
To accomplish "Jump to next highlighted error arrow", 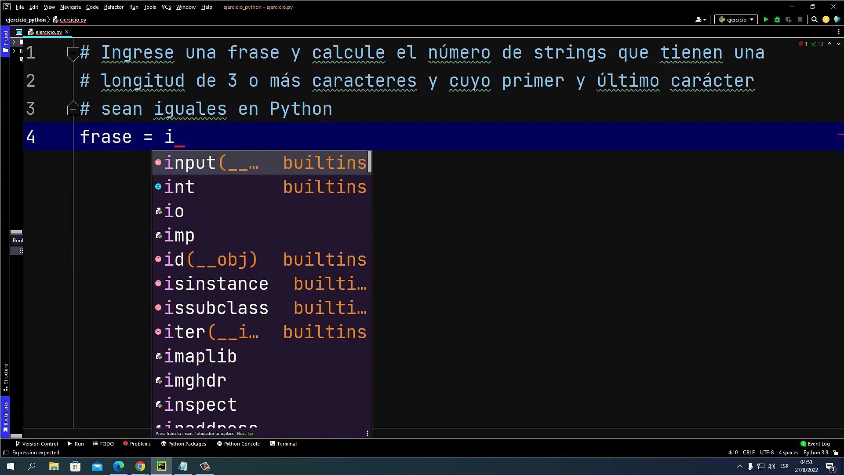I will [838, 44].
